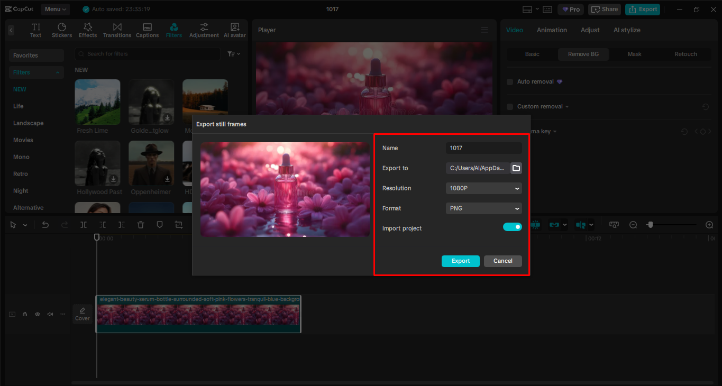Viewport: 722px width, 386px height.
Task: Click the marker shield icon
Action: [x=160, y=225]
